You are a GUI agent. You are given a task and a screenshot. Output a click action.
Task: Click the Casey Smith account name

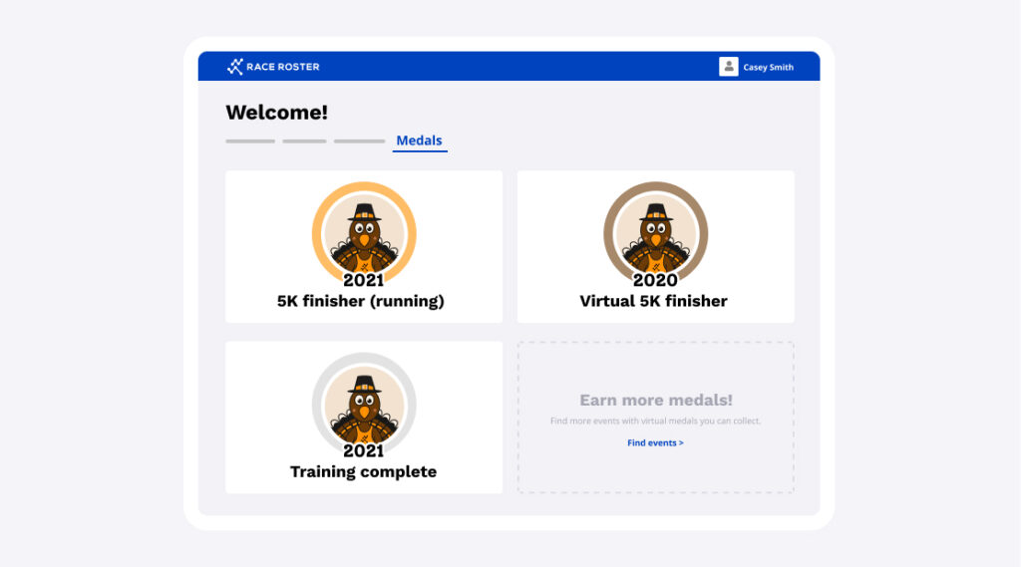coord(769,68)
